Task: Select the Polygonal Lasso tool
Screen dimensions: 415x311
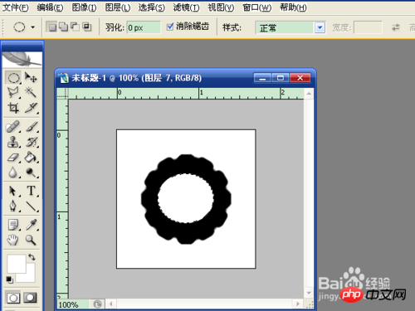Action: point(13,92)
